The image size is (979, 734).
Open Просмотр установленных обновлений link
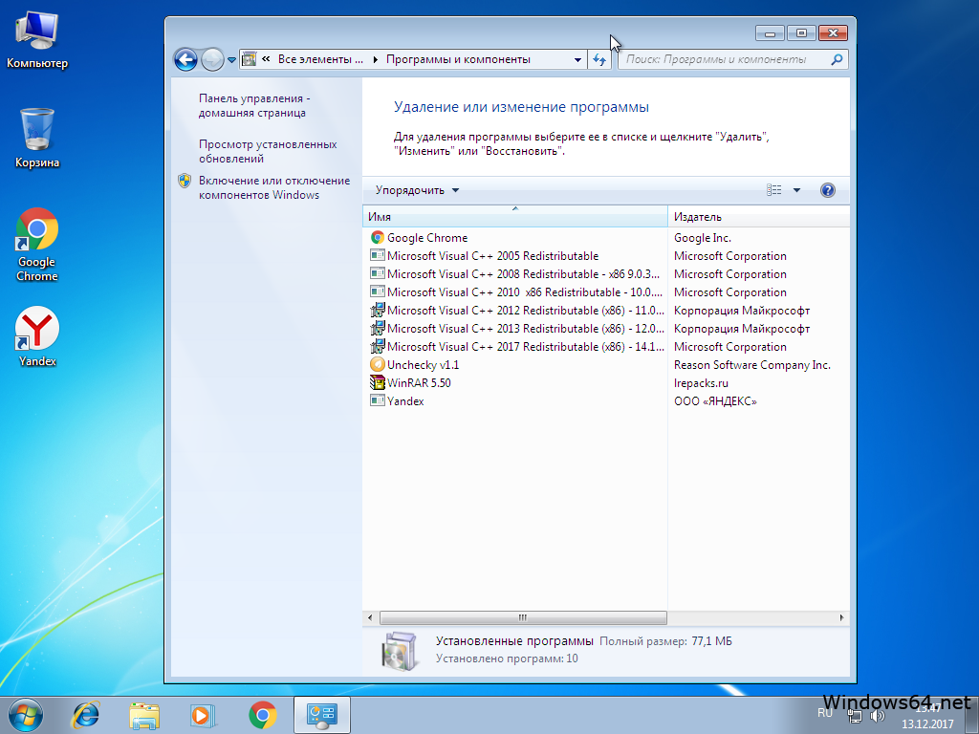tap(268, 151)
